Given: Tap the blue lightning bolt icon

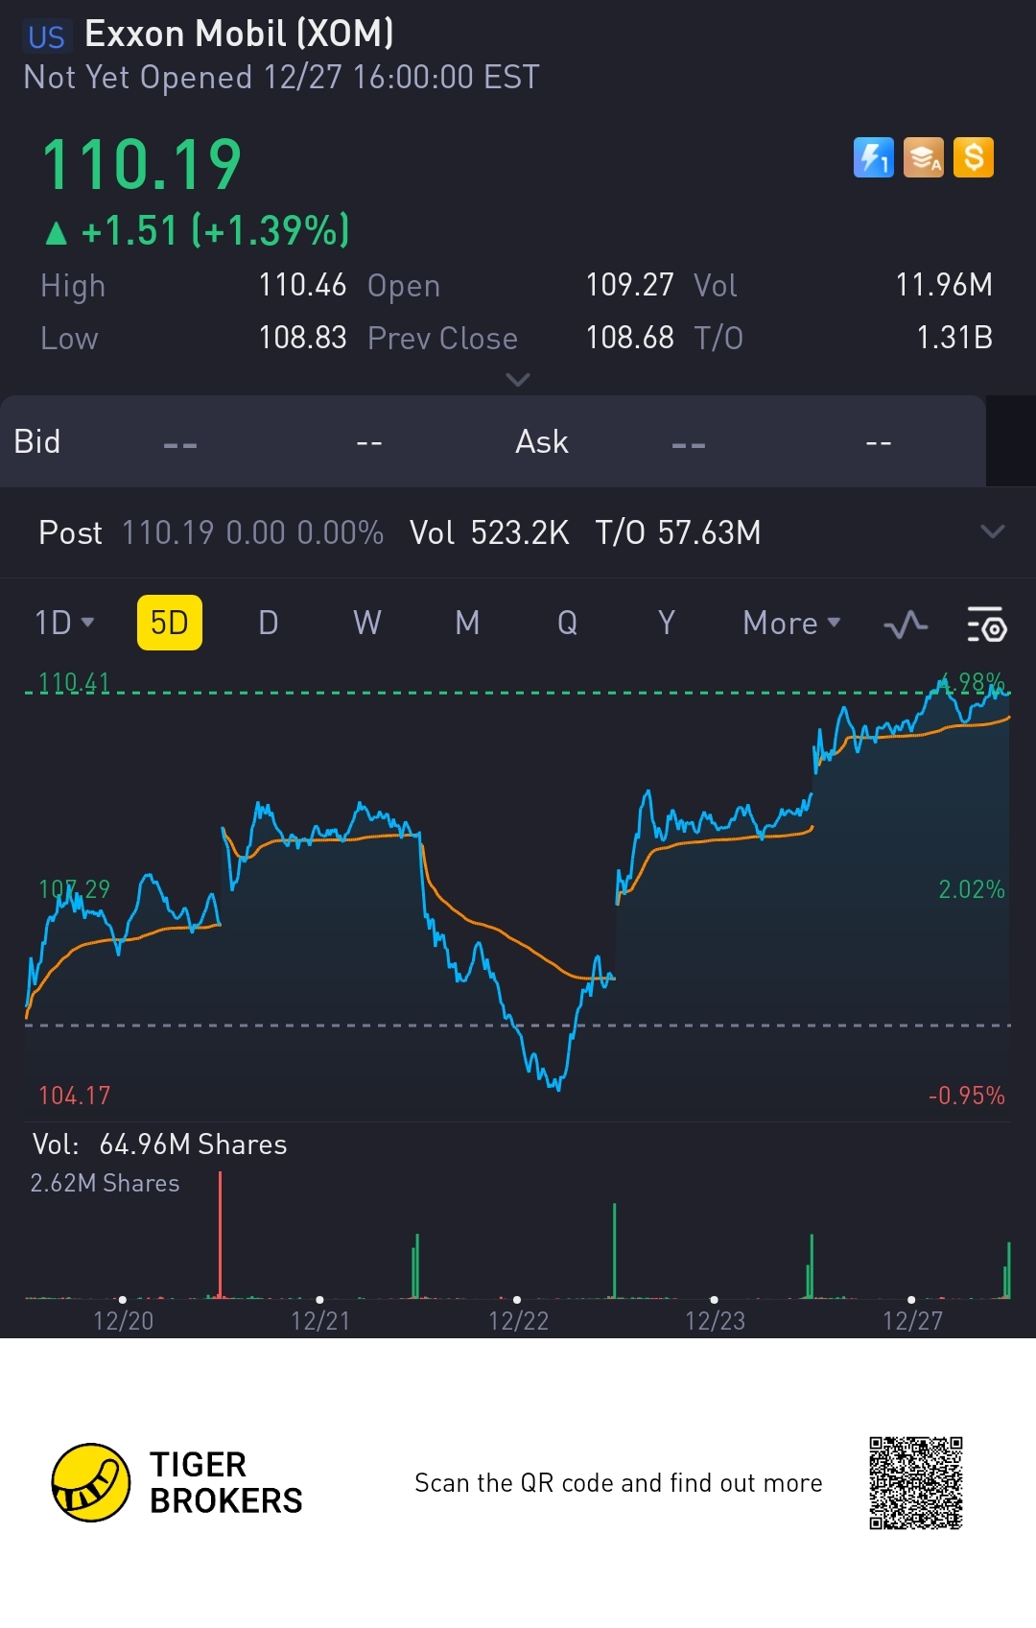Looking at the screenshot, I should pyautogui.click(x=873, y=158).
